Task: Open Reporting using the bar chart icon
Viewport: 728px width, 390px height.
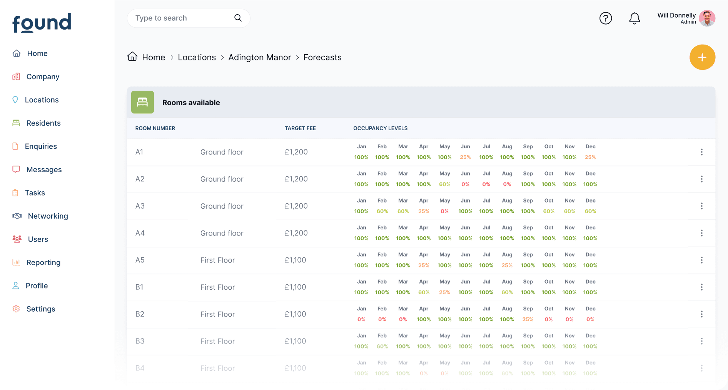Action: pyautogui.click(x=16, y=262)
